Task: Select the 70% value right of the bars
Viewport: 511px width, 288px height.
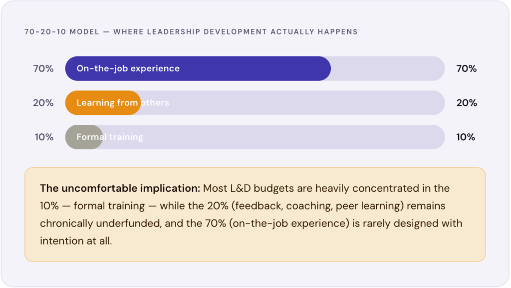Action: [467, 69]
